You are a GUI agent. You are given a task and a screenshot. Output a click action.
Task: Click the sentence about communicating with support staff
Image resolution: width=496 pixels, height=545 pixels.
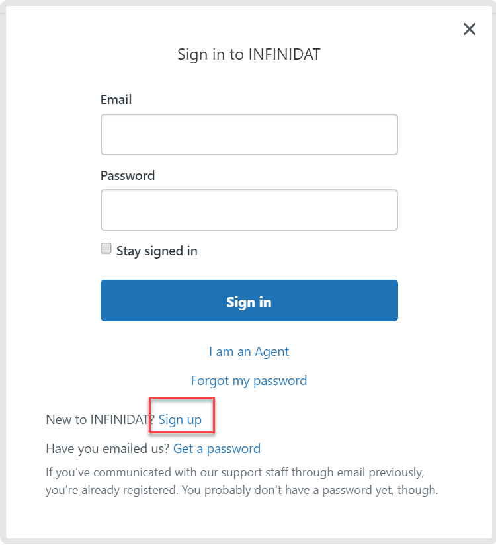point(235,472)
